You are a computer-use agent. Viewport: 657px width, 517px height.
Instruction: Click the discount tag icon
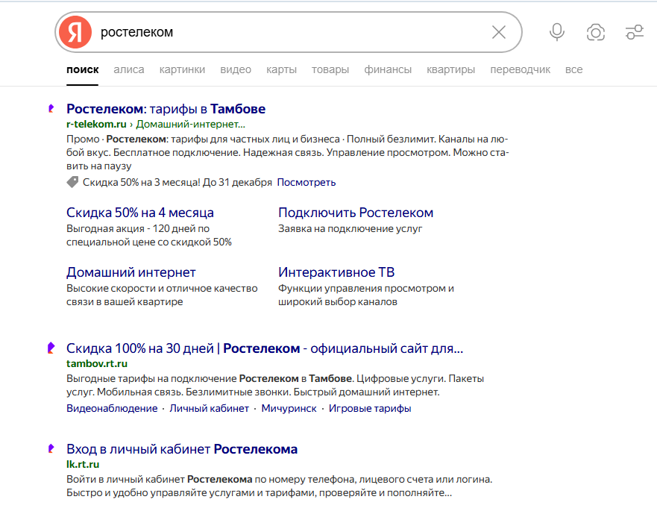(x=72, y=182)
